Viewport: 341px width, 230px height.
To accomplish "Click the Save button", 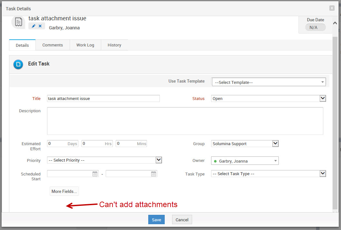I will pyautogui.click(x=156, y=220).
